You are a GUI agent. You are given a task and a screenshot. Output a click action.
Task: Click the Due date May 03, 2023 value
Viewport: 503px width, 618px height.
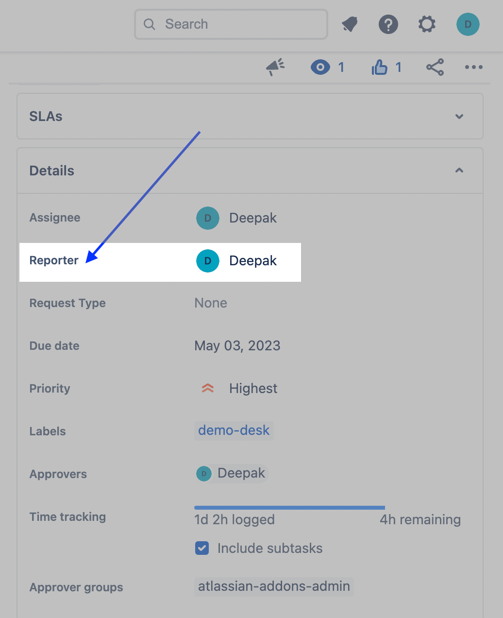237,346
